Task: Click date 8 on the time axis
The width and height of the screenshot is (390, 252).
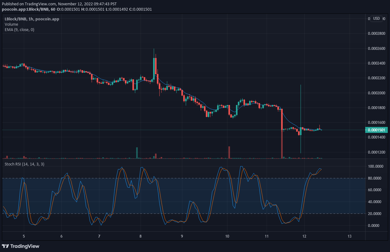Action: 141,236
